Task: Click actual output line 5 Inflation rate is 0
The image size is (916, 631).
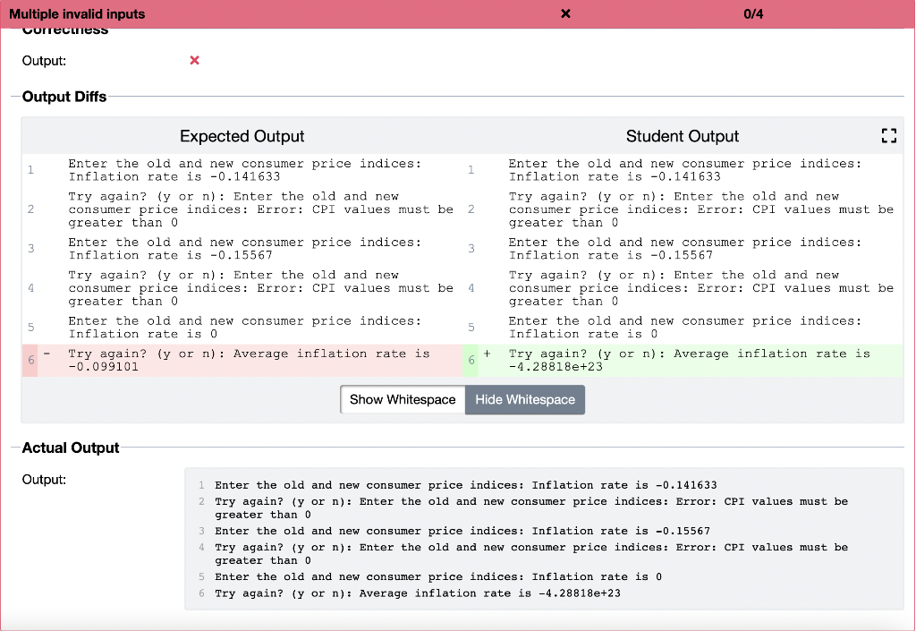Action: click(438, 576)
